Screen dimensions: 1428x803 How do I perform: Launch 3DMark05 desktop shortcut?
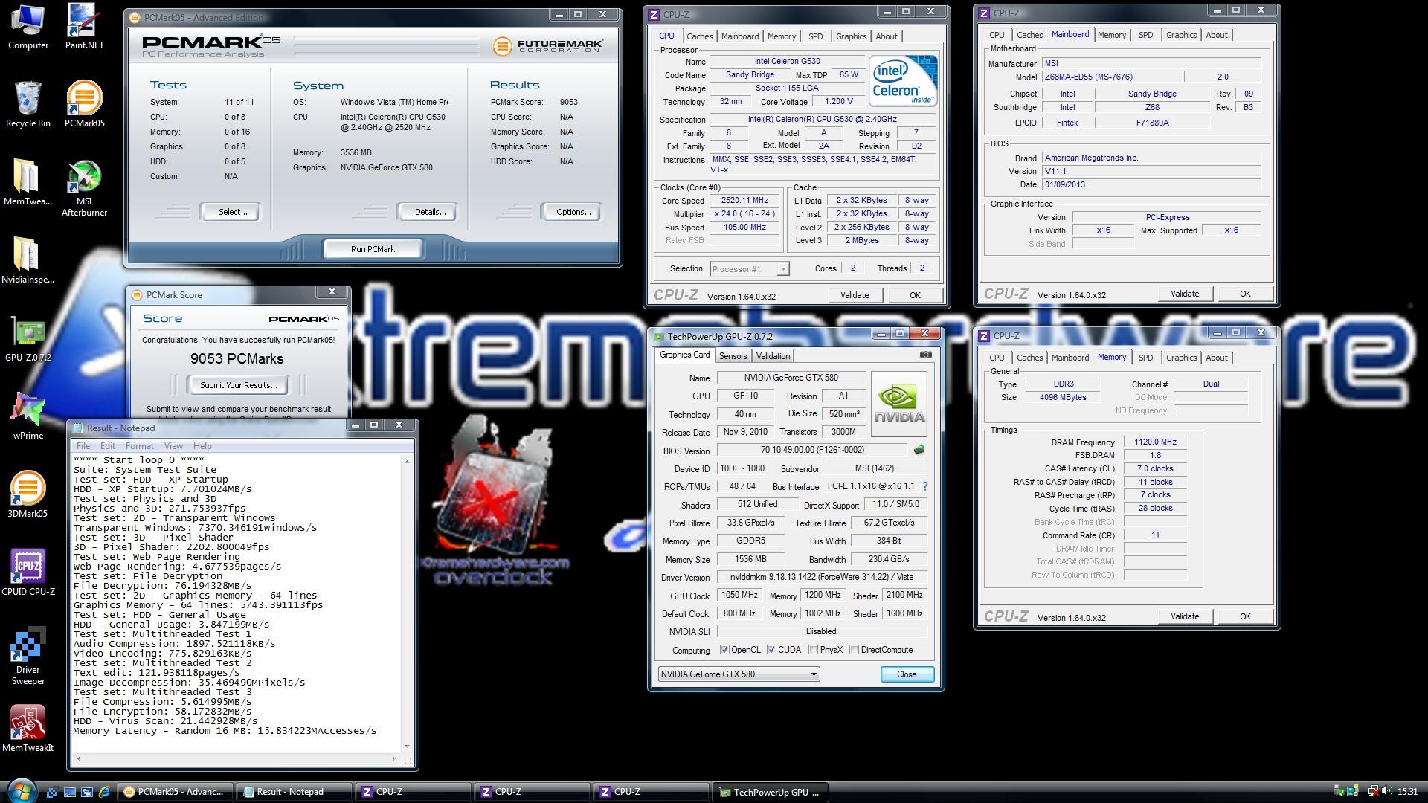28,494
